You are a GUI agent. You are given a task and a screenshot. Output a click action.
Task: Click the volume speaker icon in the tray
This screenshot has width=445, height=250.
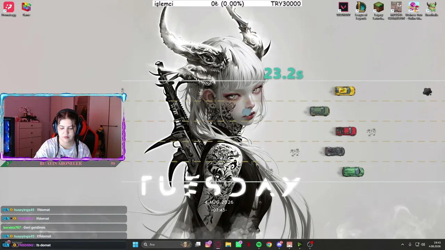coord(423,244)
